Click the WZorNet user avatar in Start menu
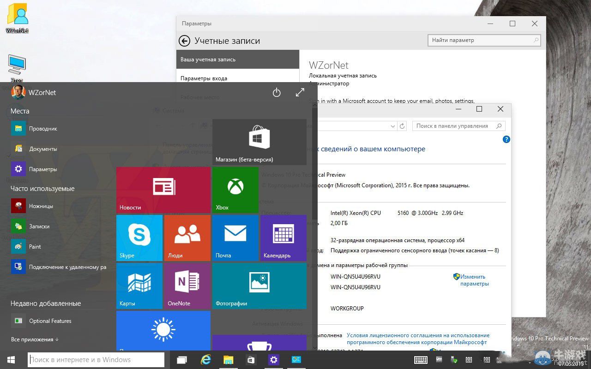The height and width of the screenshot is (369, 591). click(x=18, y=92)
